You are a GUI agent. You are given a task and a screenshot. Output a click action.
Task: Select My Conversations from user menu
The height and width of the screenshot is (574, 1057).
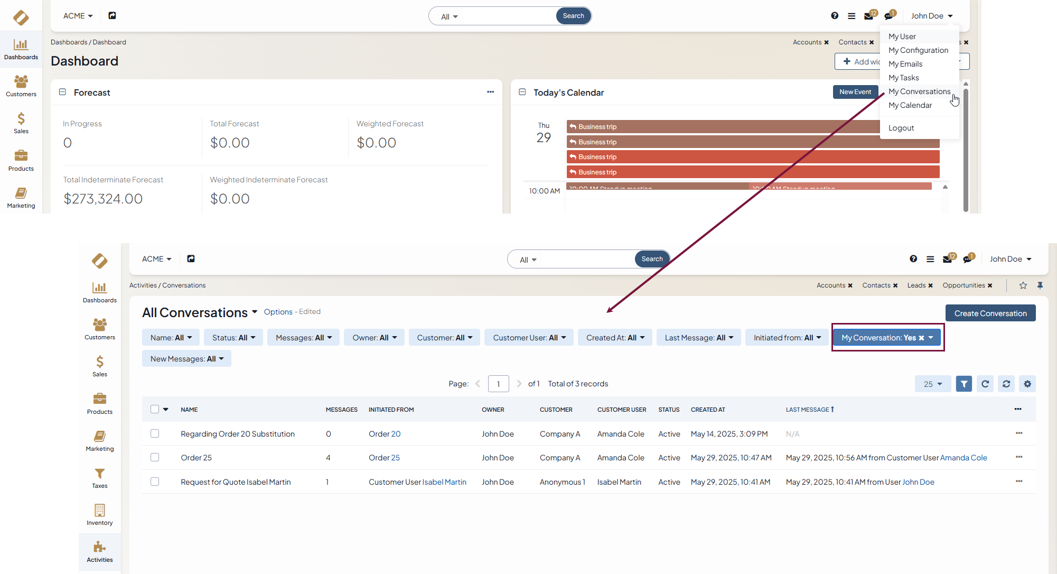click(x=919, y=91)
